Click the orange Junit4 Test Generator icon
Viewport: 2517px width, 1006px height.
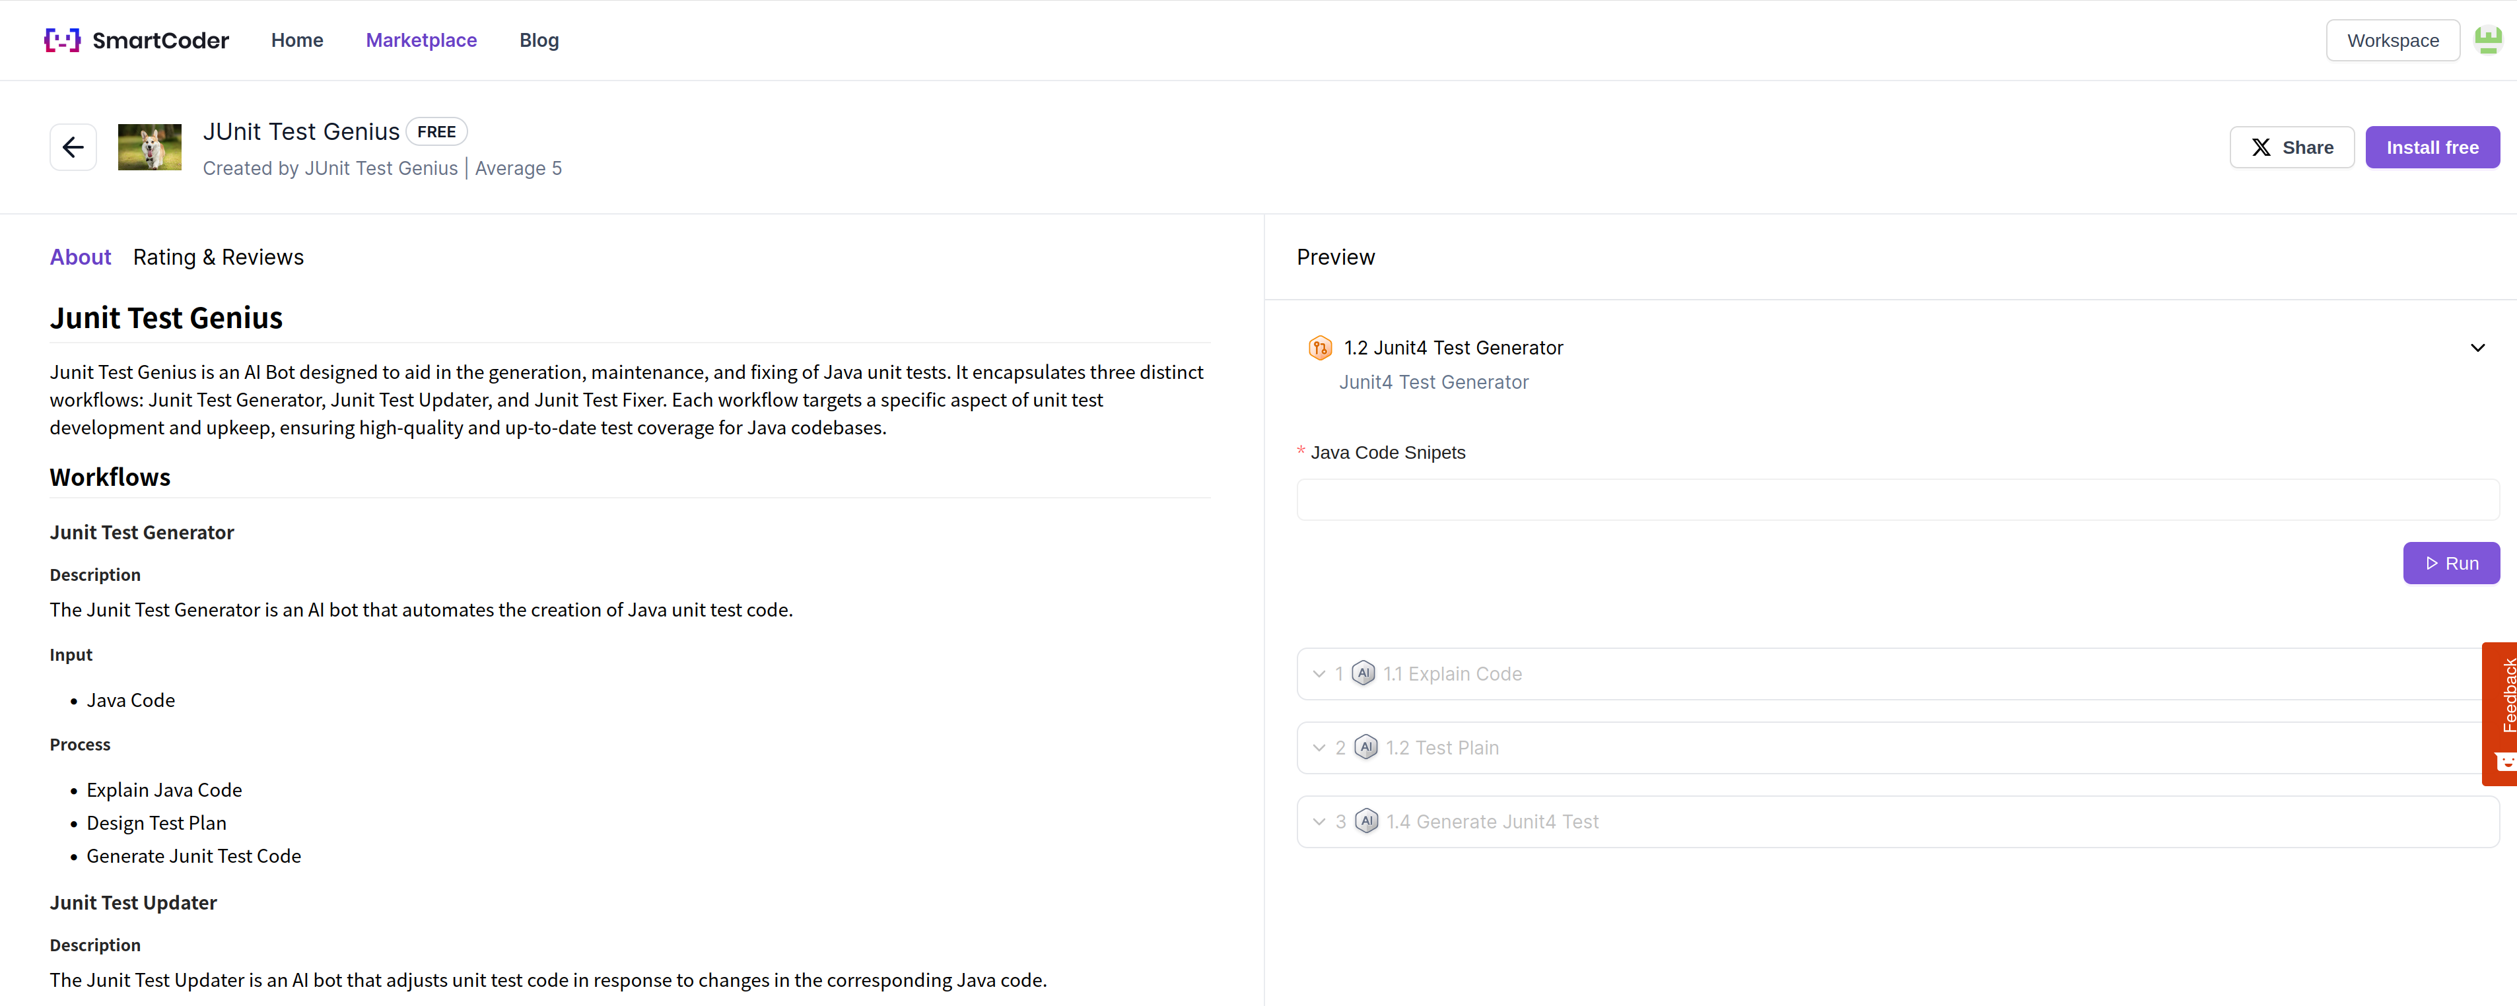pyautogui.click(x=1319, y=348)
